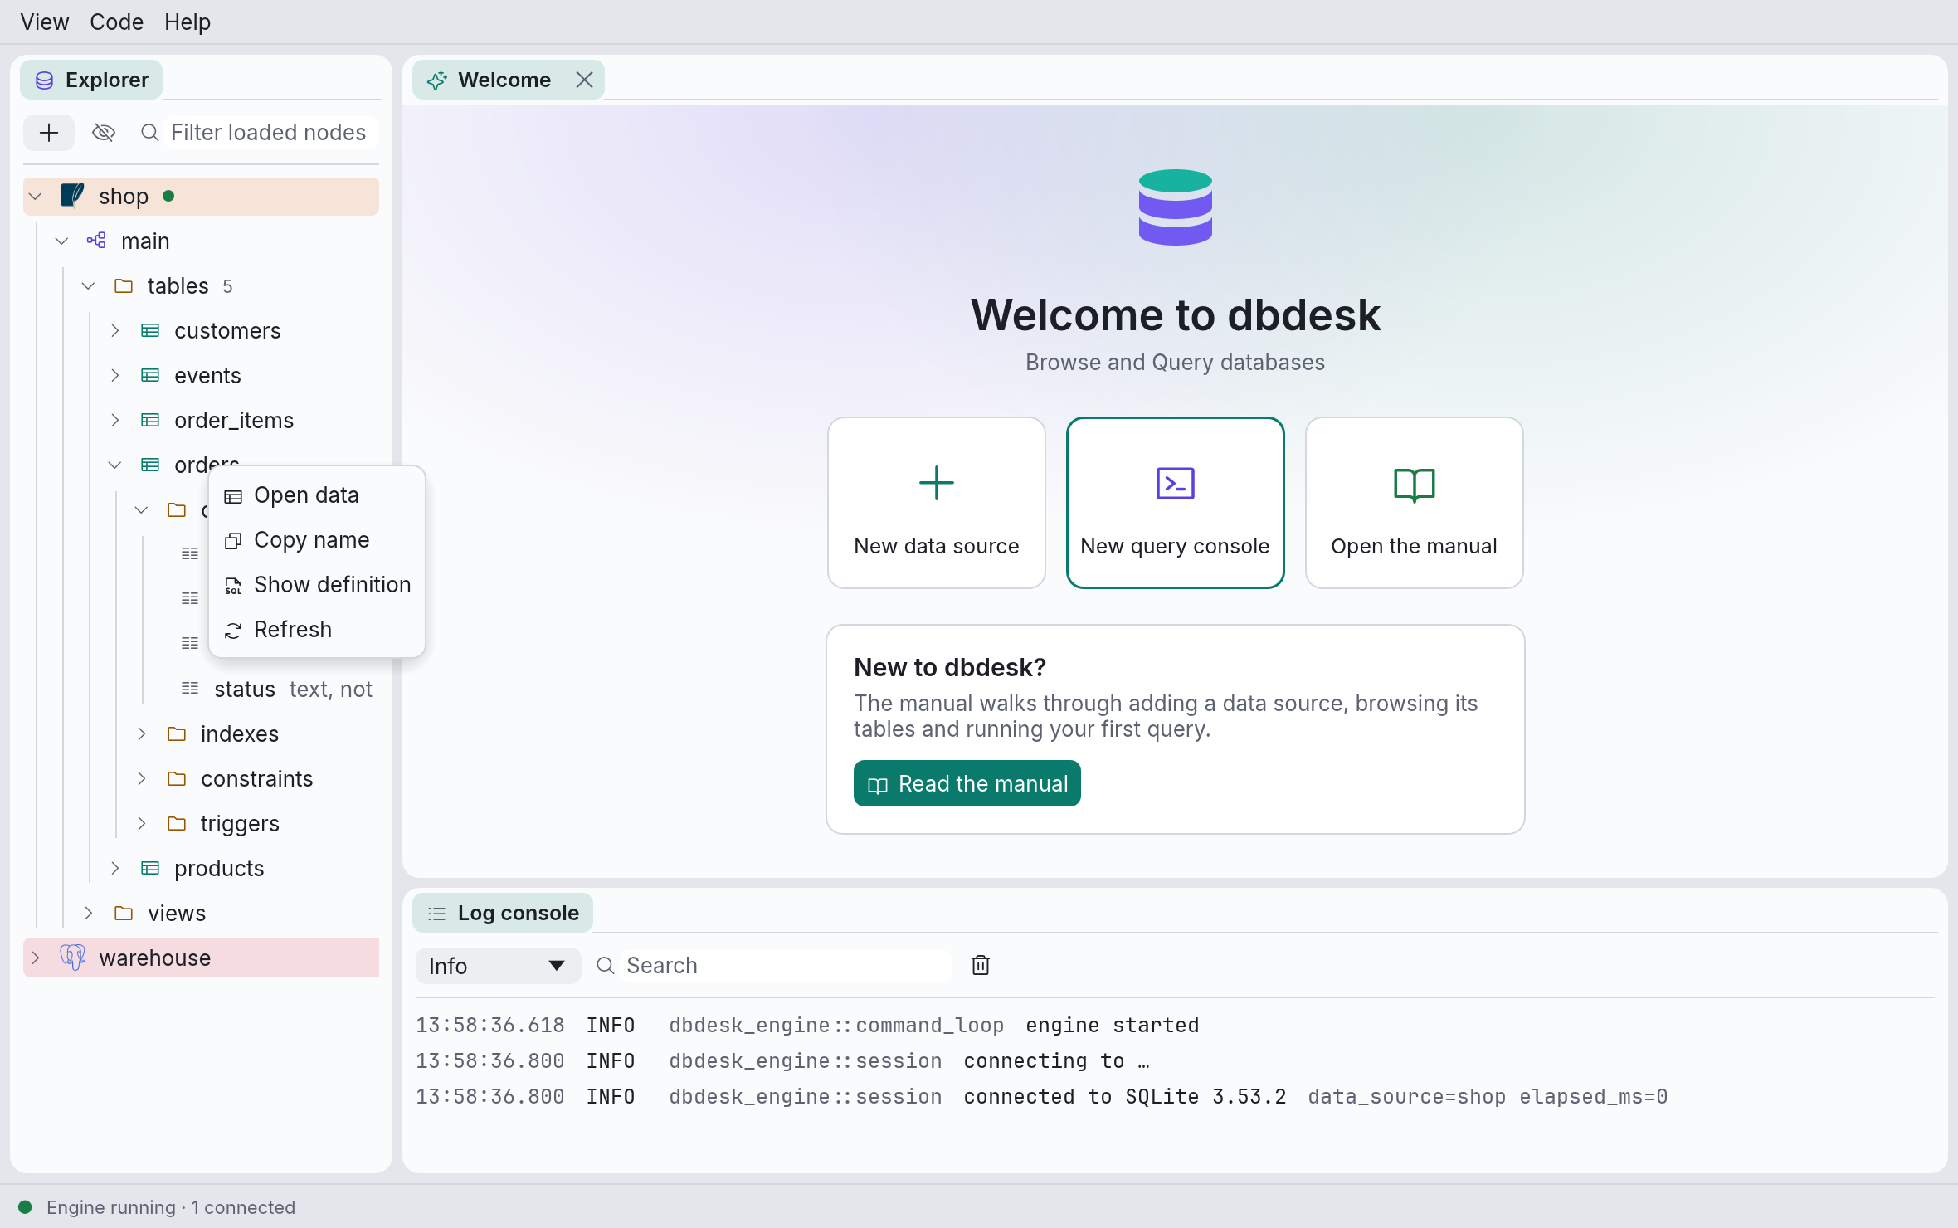
Task: Collapse the tables folder
Action: click(88, 286)
